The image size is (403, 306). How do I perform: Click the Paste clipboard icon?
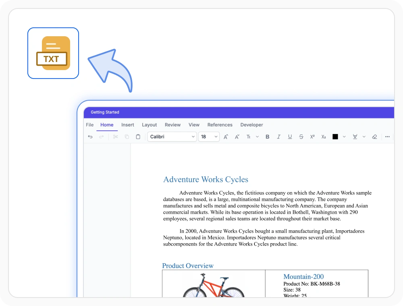138,136
